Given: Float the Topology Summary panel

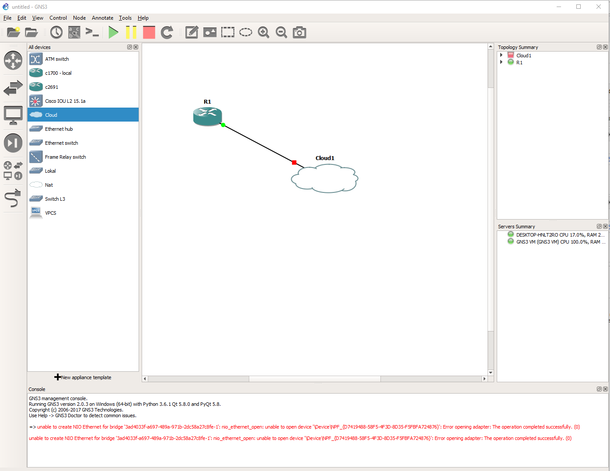Looking at the screenshot, I should click(599, 47).
